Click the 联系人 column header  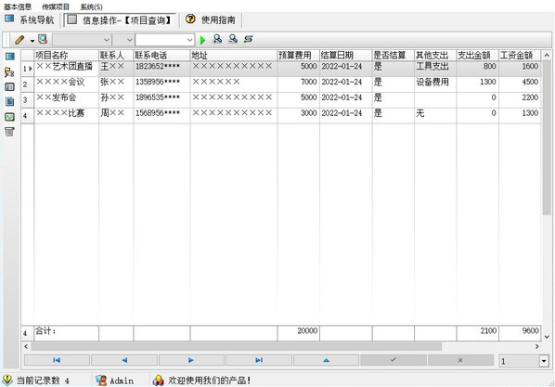116,56
